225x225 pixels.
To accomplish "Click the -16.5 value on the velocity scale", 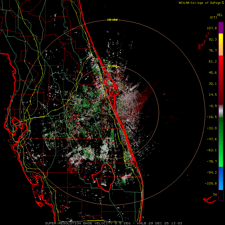I will click(212, 117).
